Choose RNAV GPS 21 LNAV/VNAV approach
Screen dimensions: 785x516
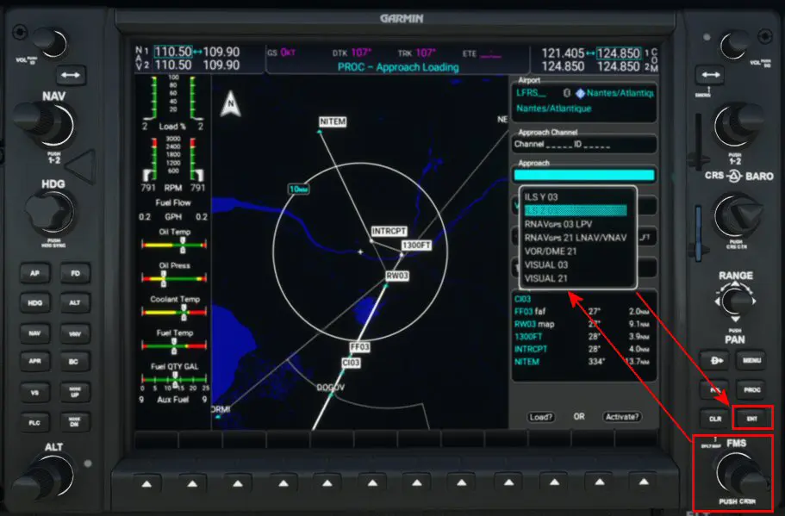[x=576, y=238]
